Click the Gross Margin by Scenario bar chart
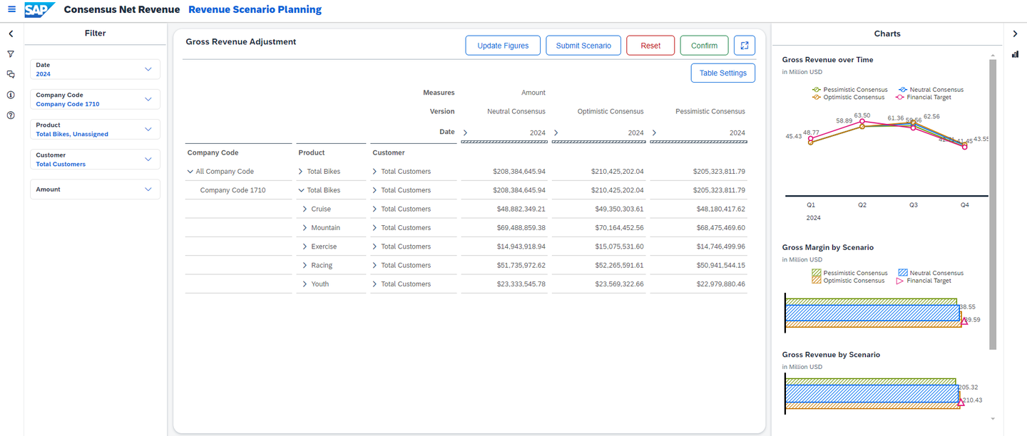This screenshot has height=436, width=1027. (x=874, y=313)
